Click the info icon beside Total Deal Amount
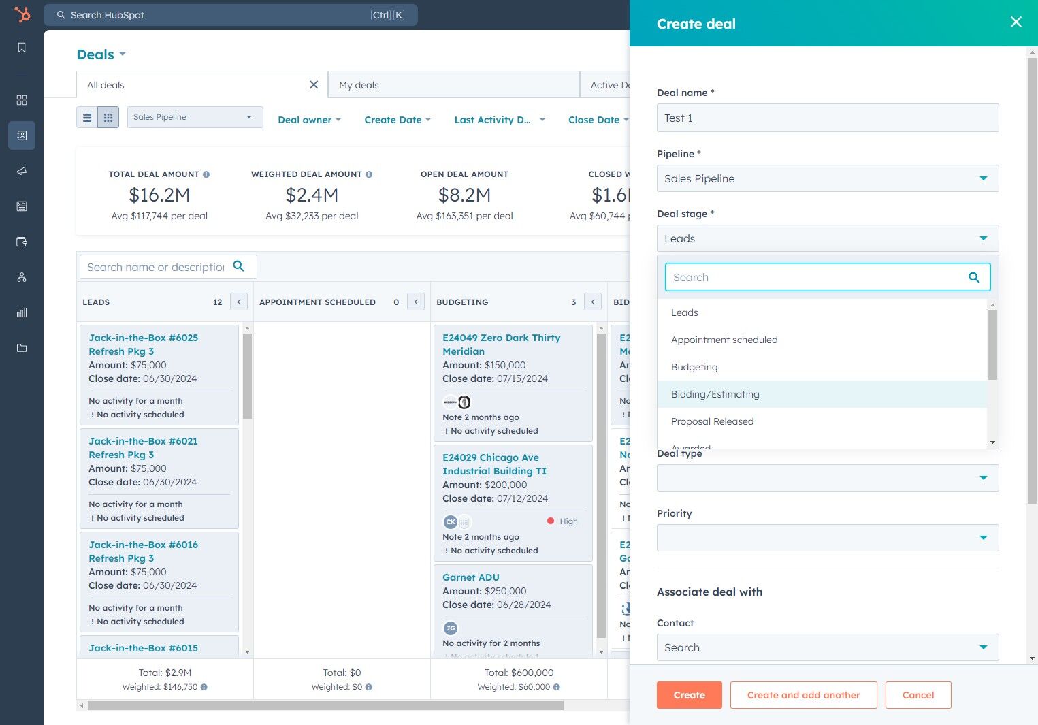The height and width of the screenshot is (725, 1038). [x=206, y=174]
